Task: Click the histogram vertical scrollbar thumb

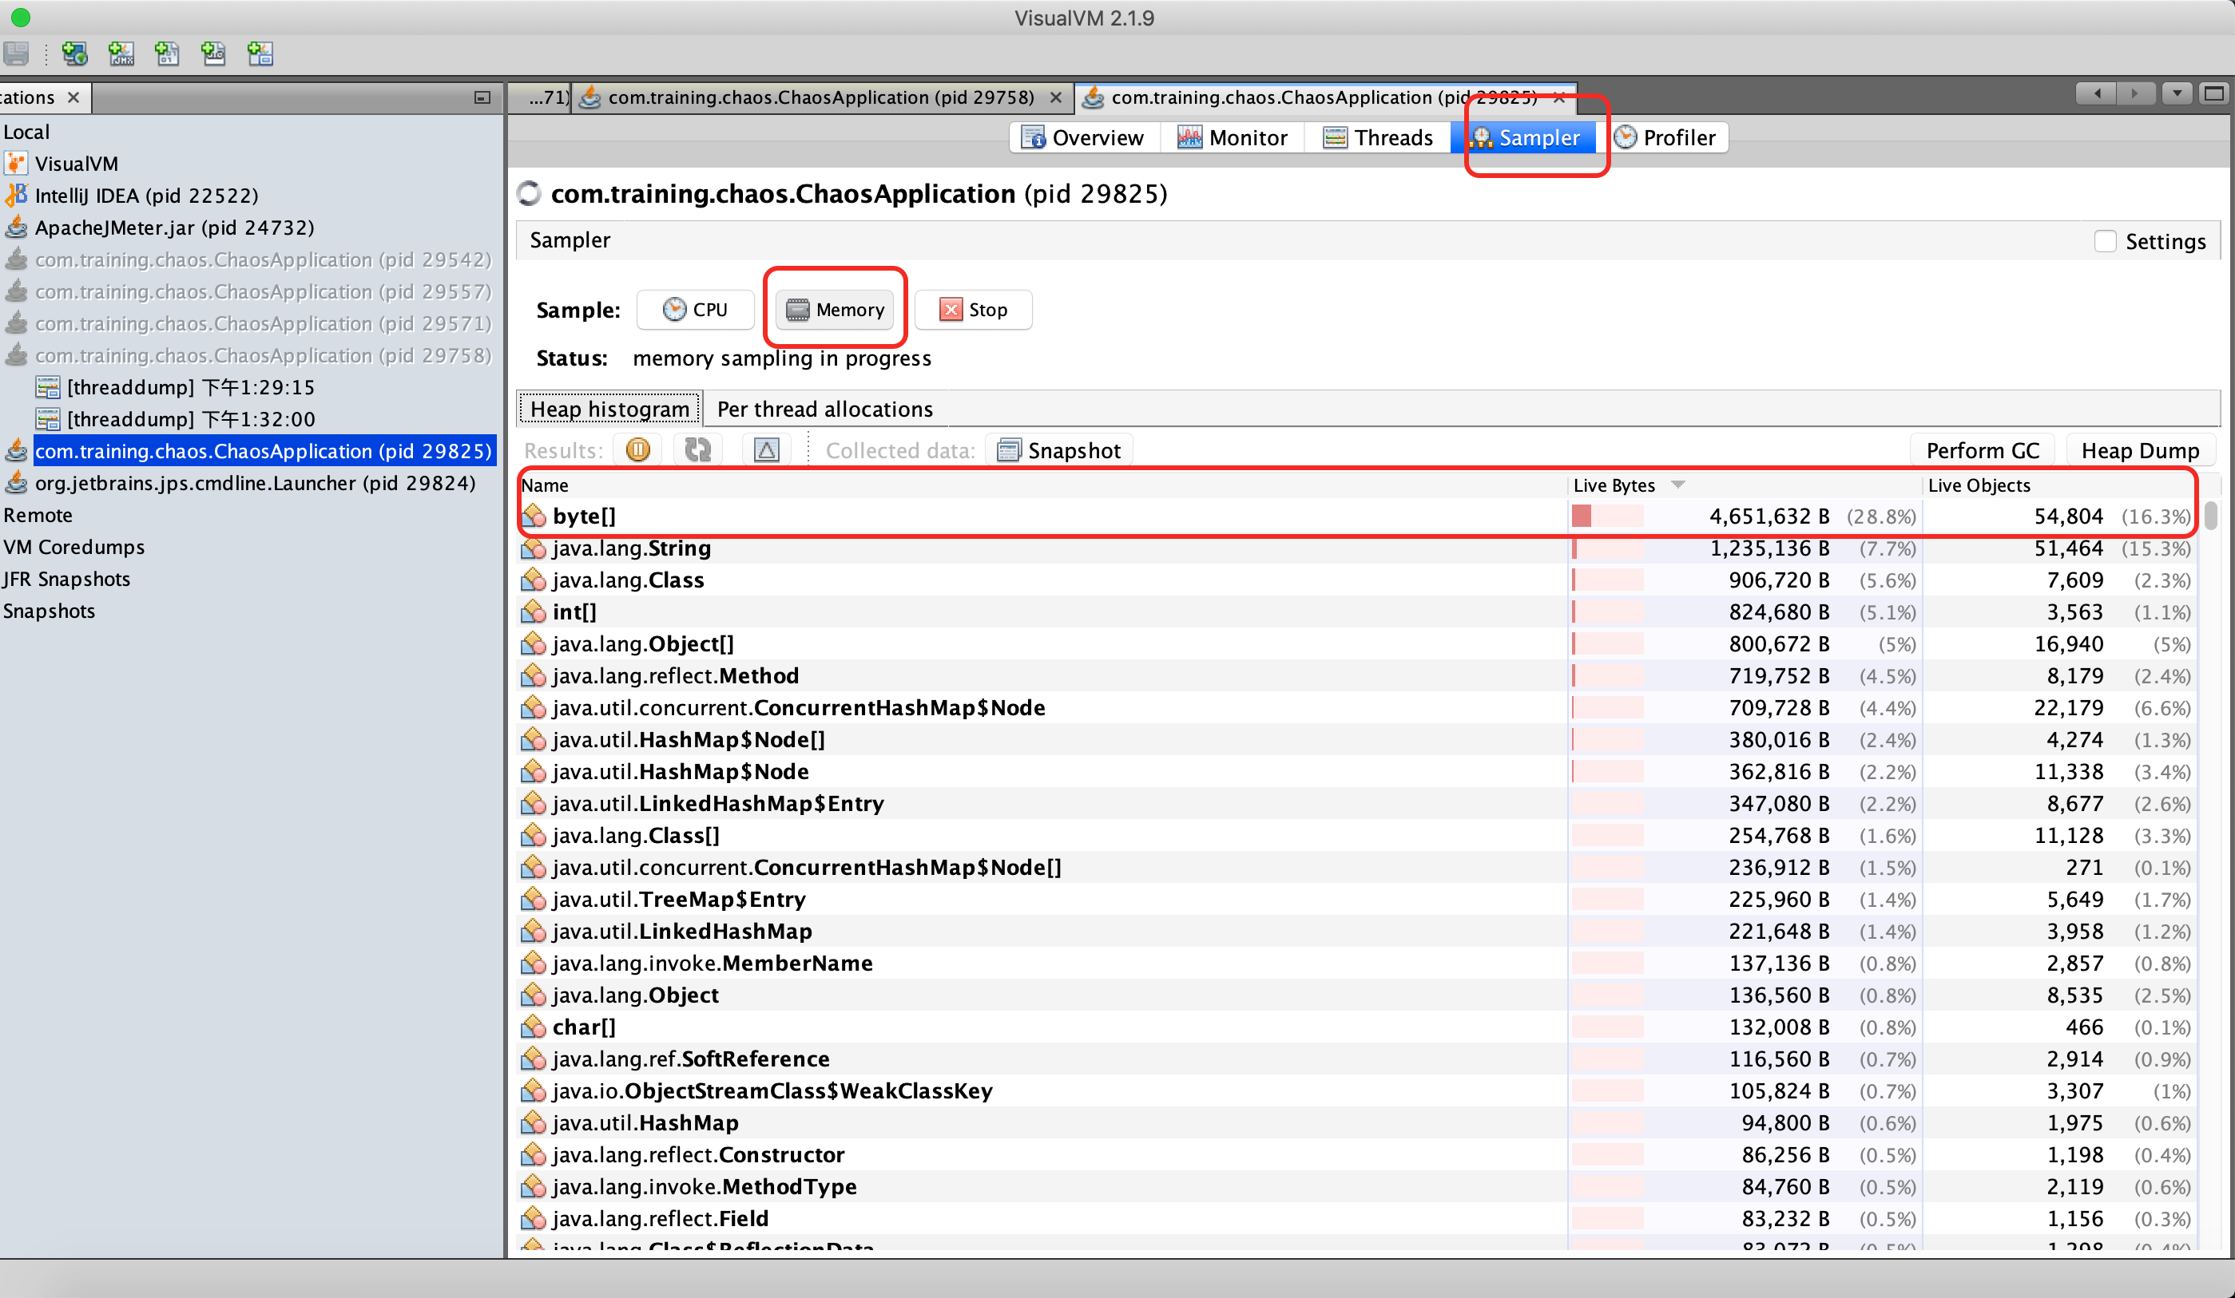Action: coord(2211,515)
